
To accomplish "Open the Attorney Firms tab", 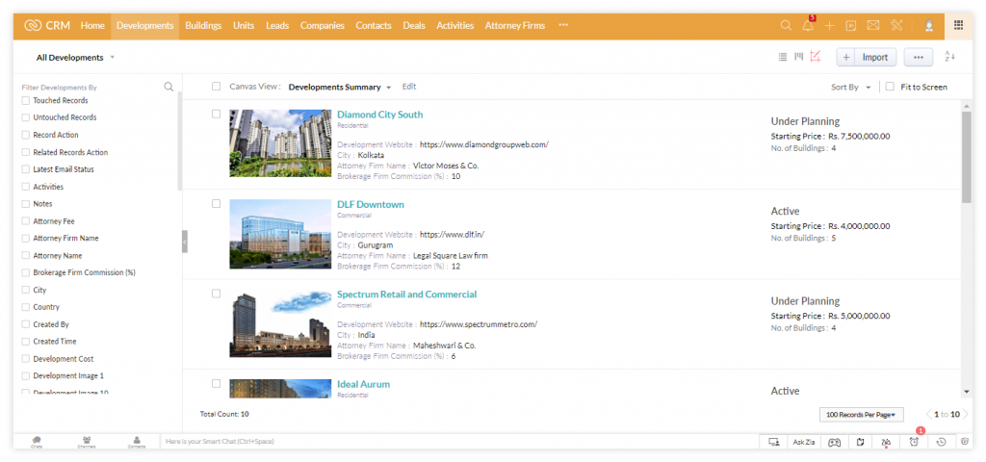I will point(515,26).
